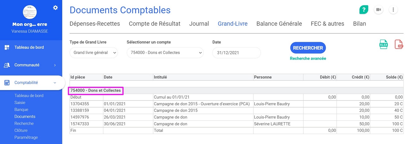Image resolution: width=411 pixels, height=144 pixels.
Task: Click the date field showing 31/12/2021
Action: click(x=236, y=53)
